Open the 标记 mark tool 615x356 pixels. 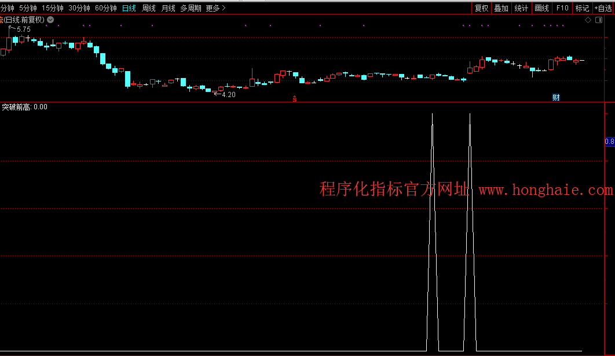point(581,8)
